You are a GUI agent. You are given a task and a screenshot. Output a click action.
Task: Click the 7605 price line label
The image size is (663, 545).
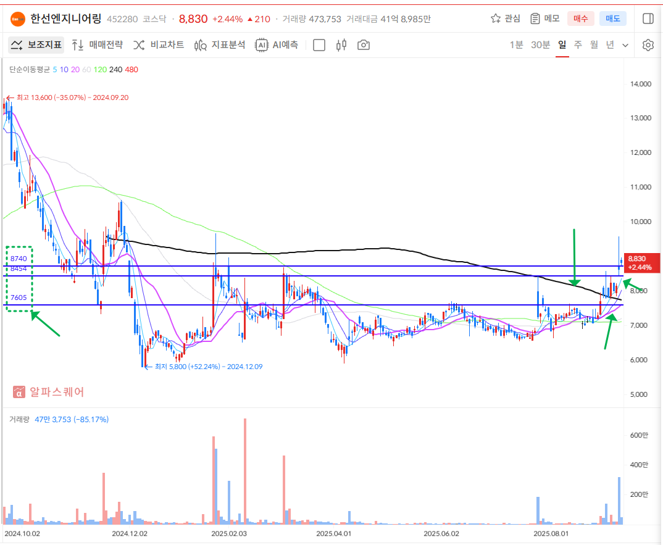coord(19,297)
